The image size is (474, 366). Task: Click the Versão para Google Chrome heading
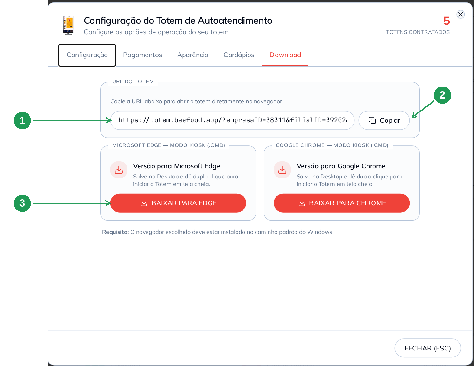341,166
